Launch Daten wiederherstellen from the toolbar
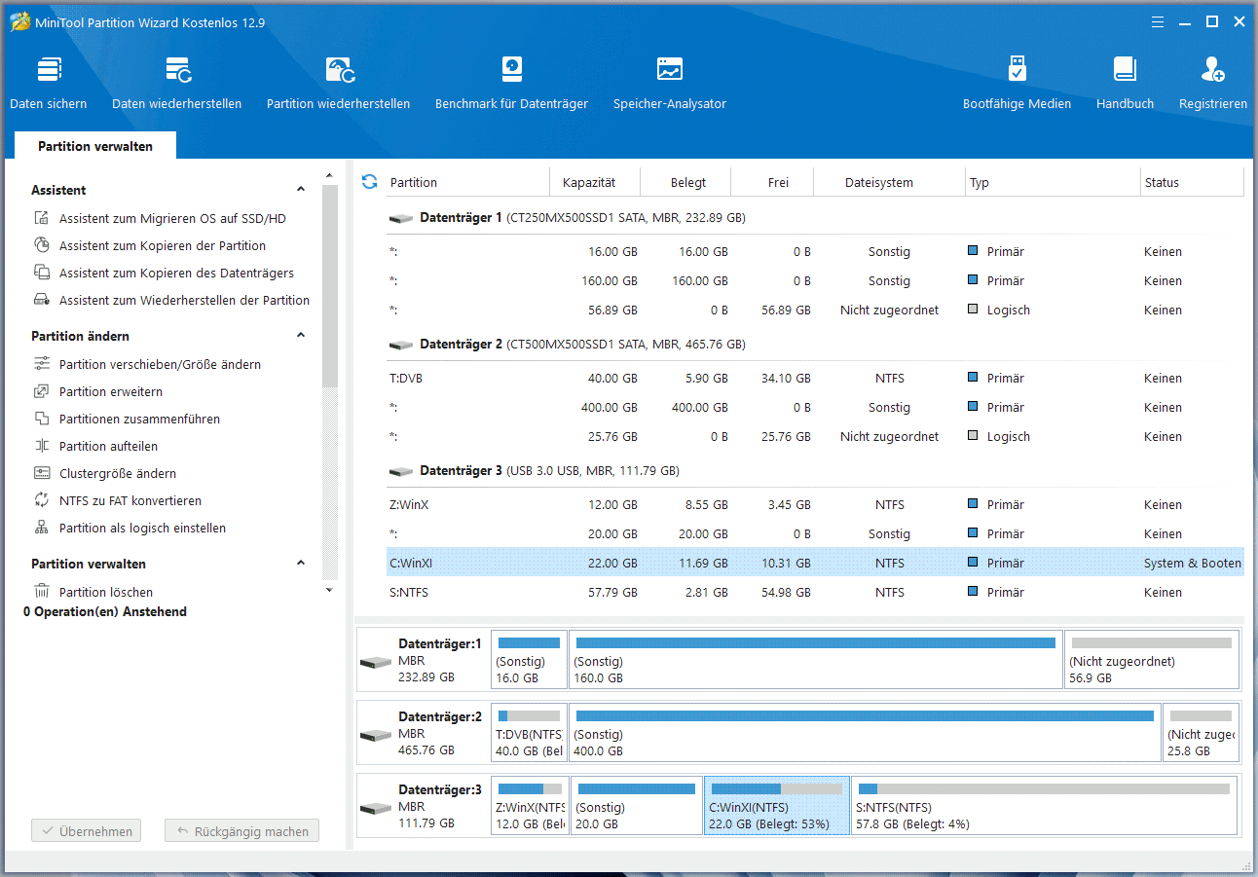 [177, 84]
